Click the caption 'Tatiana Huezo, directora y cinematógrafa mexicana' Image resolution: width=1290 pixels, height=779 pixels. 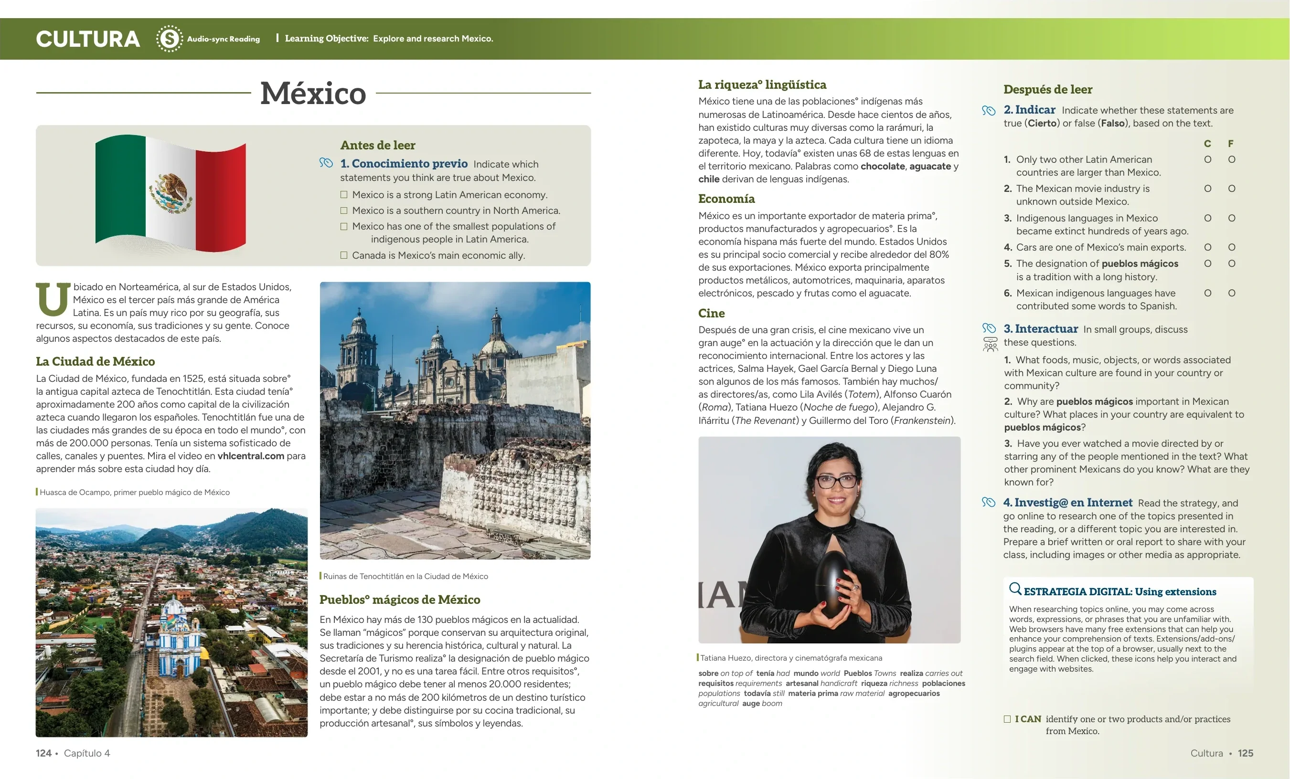(x=791, y=658)
